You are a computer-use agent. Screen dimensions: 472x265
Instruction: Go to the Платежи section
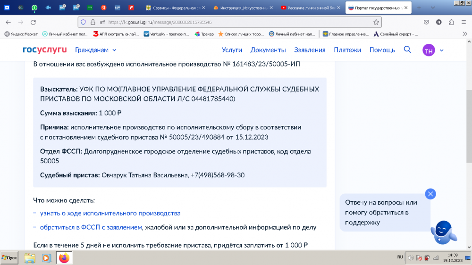tap(347, 50)
